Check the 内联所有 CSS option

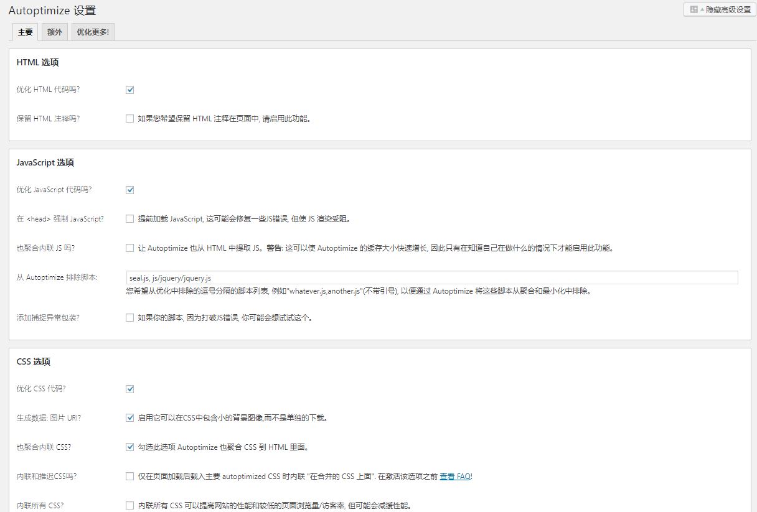tap(129, 505)
